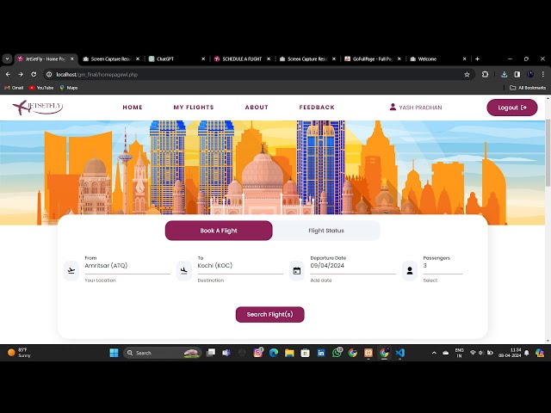The width and height of the screenshot is (551, 413).
Task: Close the JetSetFly Home Page tab
Action: pos(72,59)
